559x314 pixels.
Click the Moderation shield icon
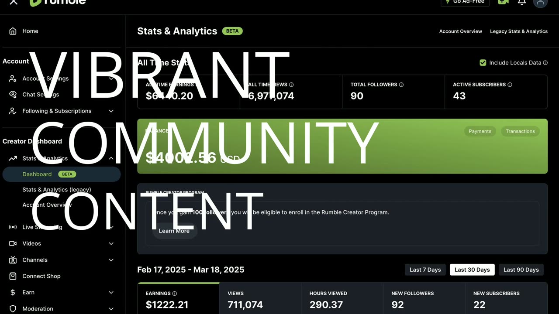coord(13,309)
